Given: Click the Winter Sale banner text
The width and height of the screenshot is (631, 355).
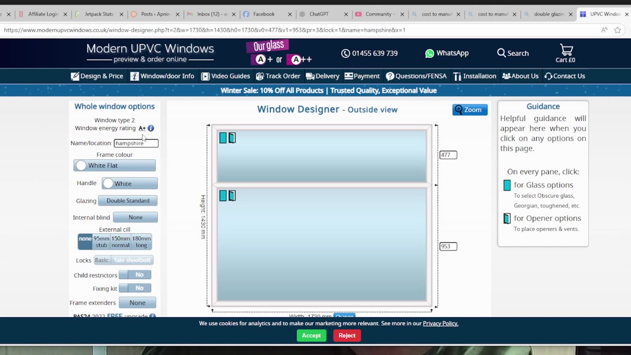Looking at the screenshot, I should pyautogui.click(x=328, y=91).
